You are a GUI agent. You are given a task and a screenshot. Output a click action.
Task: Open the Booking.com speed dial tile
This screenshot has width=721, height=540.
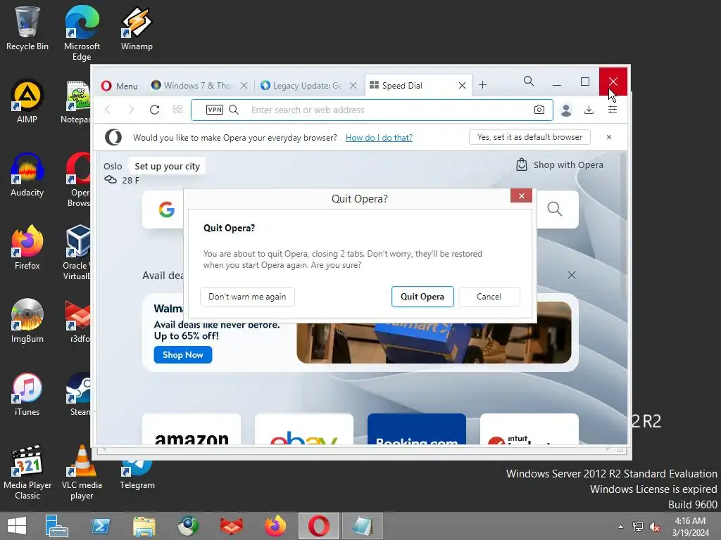417,430
